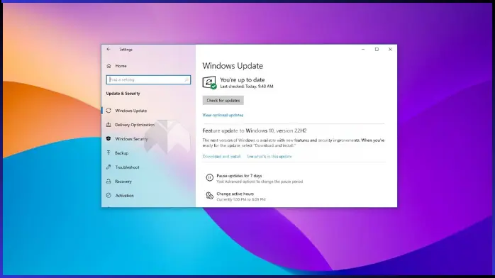Image resolution: width=495 pixels, height=278 pixels.
Task: Click Check for updates button
Action: click(x=223, y=100)
